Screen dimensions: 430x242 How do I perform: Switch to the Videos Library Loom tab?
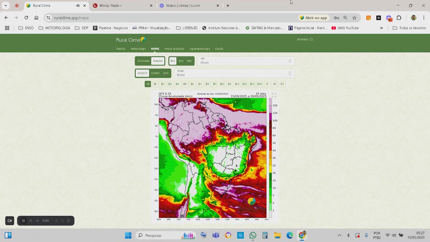189,6
